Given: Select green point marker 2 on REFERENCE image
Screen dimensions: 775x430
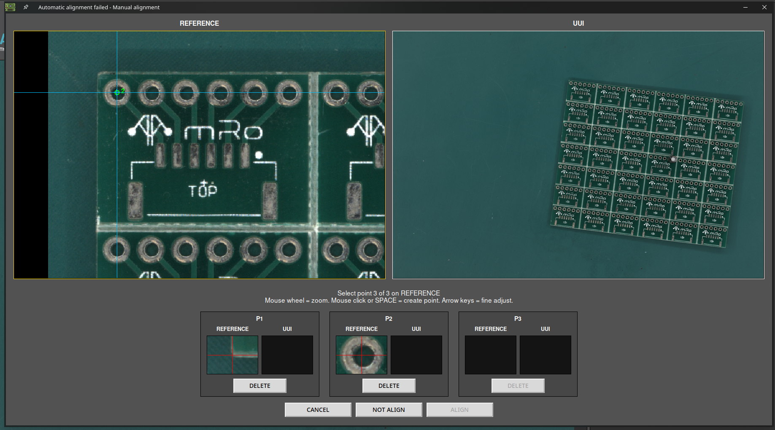Looking at the screenshot, I should pos(117,92).
